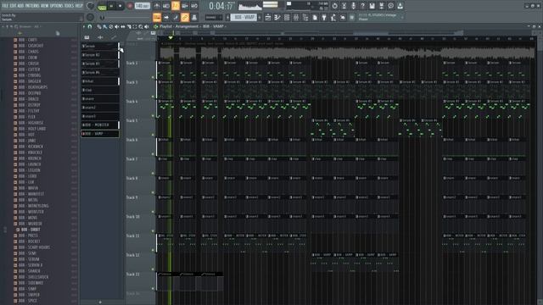Select the Zoom magnifier tool in playlist toolbar

click(x=141, y=26)
